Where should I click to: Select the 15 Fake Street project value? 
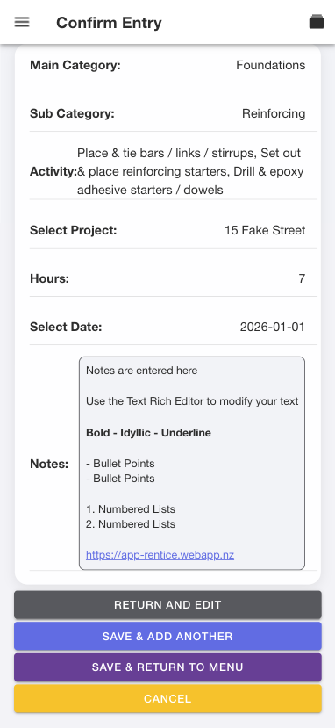click(x=265, y=231)
